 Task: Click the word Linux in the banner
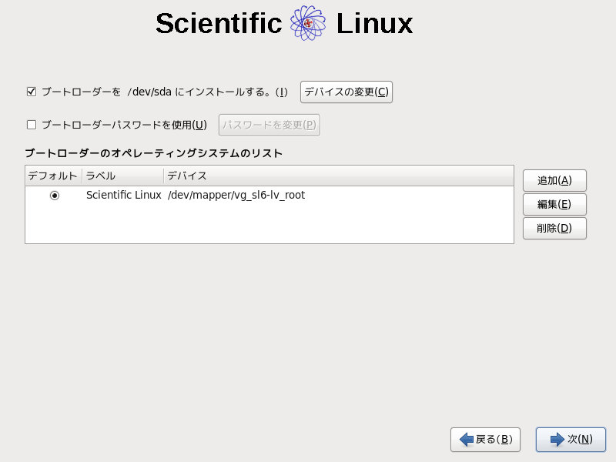click(374, 24)
